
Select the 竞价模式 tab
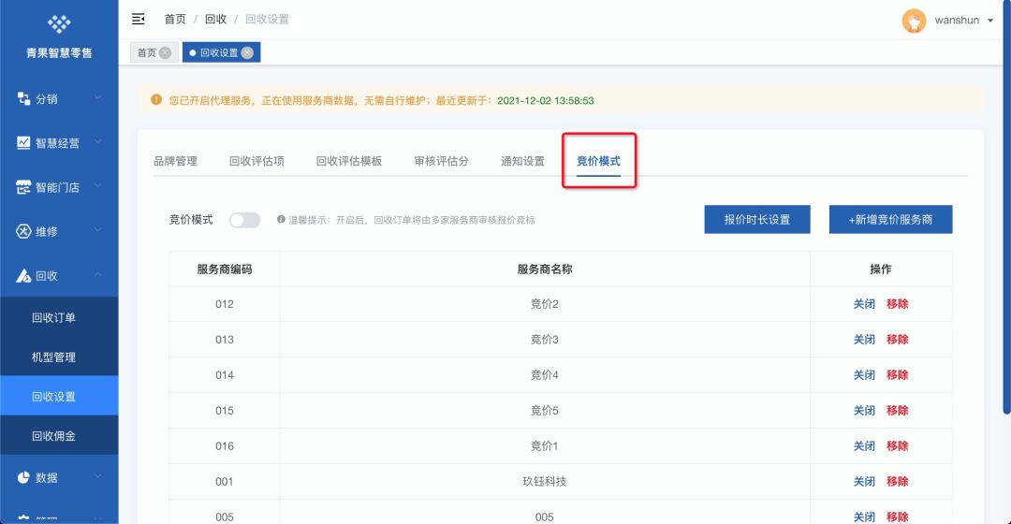[x=598, y=161]
